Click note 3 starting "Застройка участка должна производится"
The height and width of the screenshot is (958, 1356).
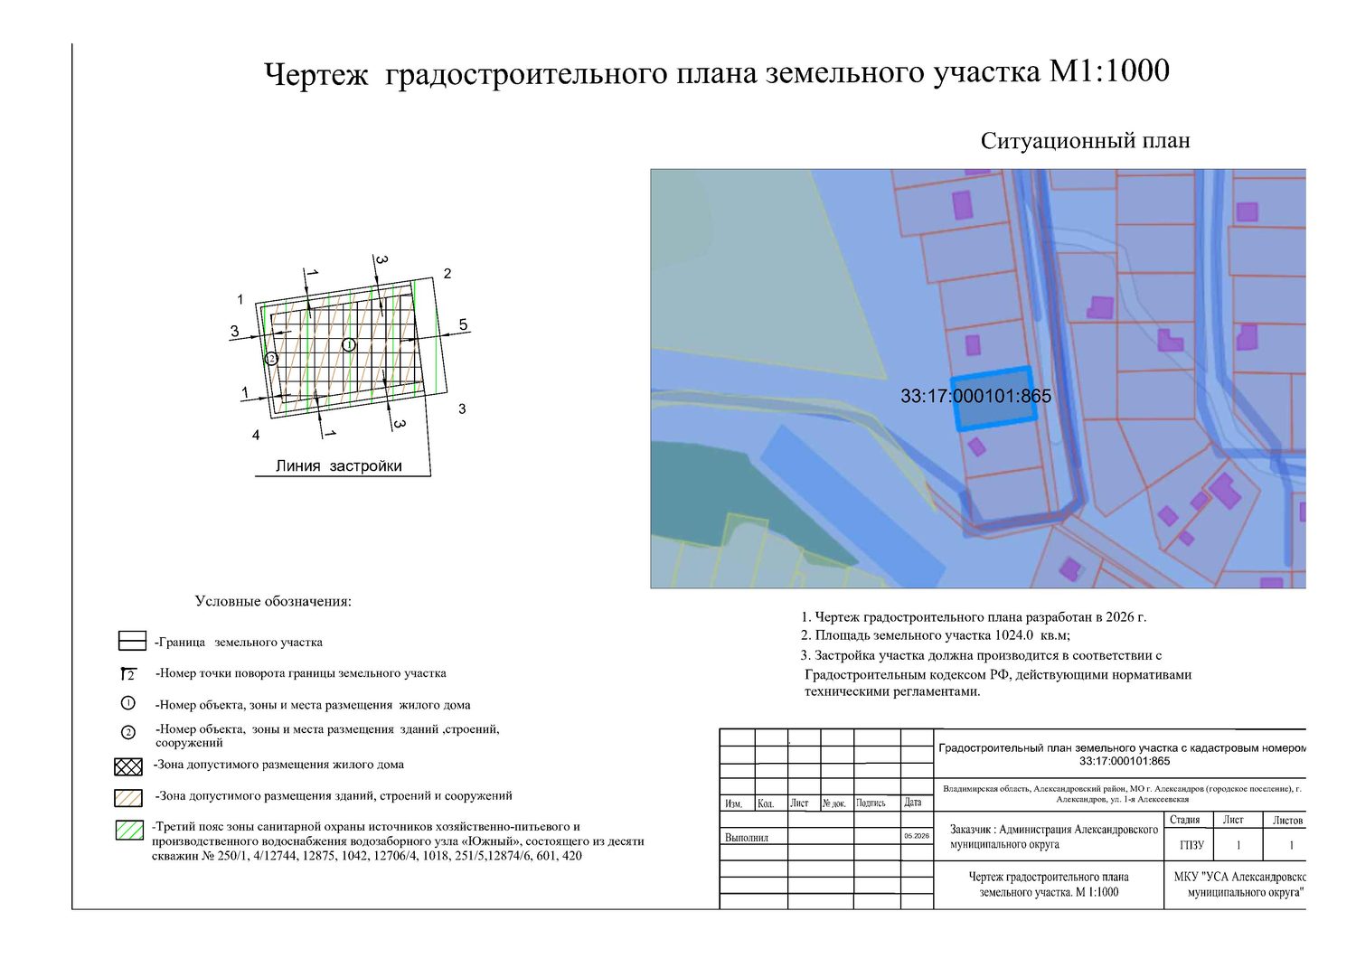pos(996,673)
